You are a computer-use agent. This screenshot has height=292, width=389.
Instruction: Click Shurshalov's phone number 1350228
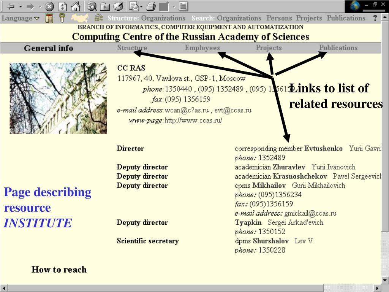(272, 250)
